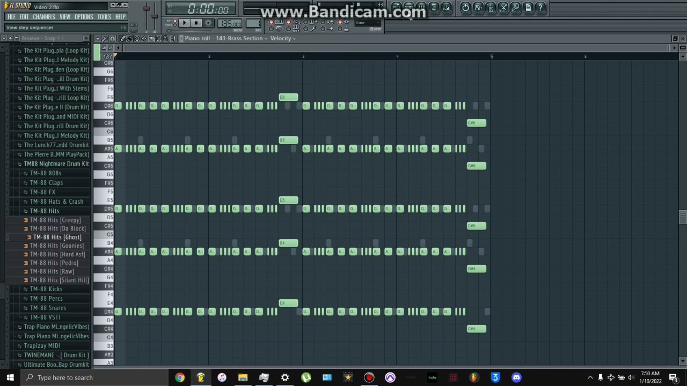Click the Help question mark icon

click(540, 8)
